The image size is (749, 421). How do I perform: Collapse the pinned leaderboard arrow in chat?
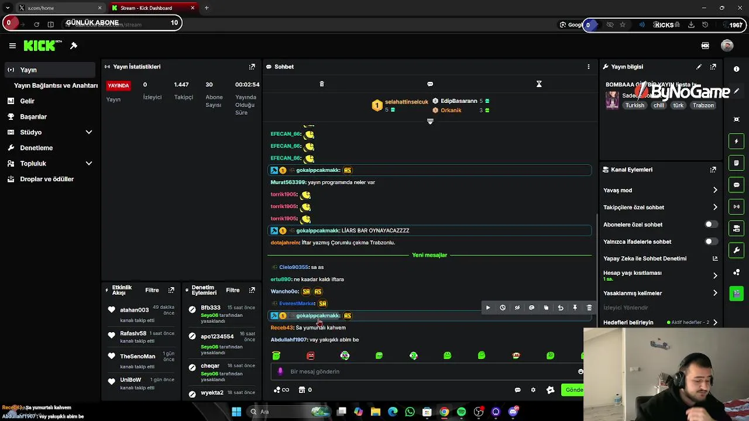(430, 122)
